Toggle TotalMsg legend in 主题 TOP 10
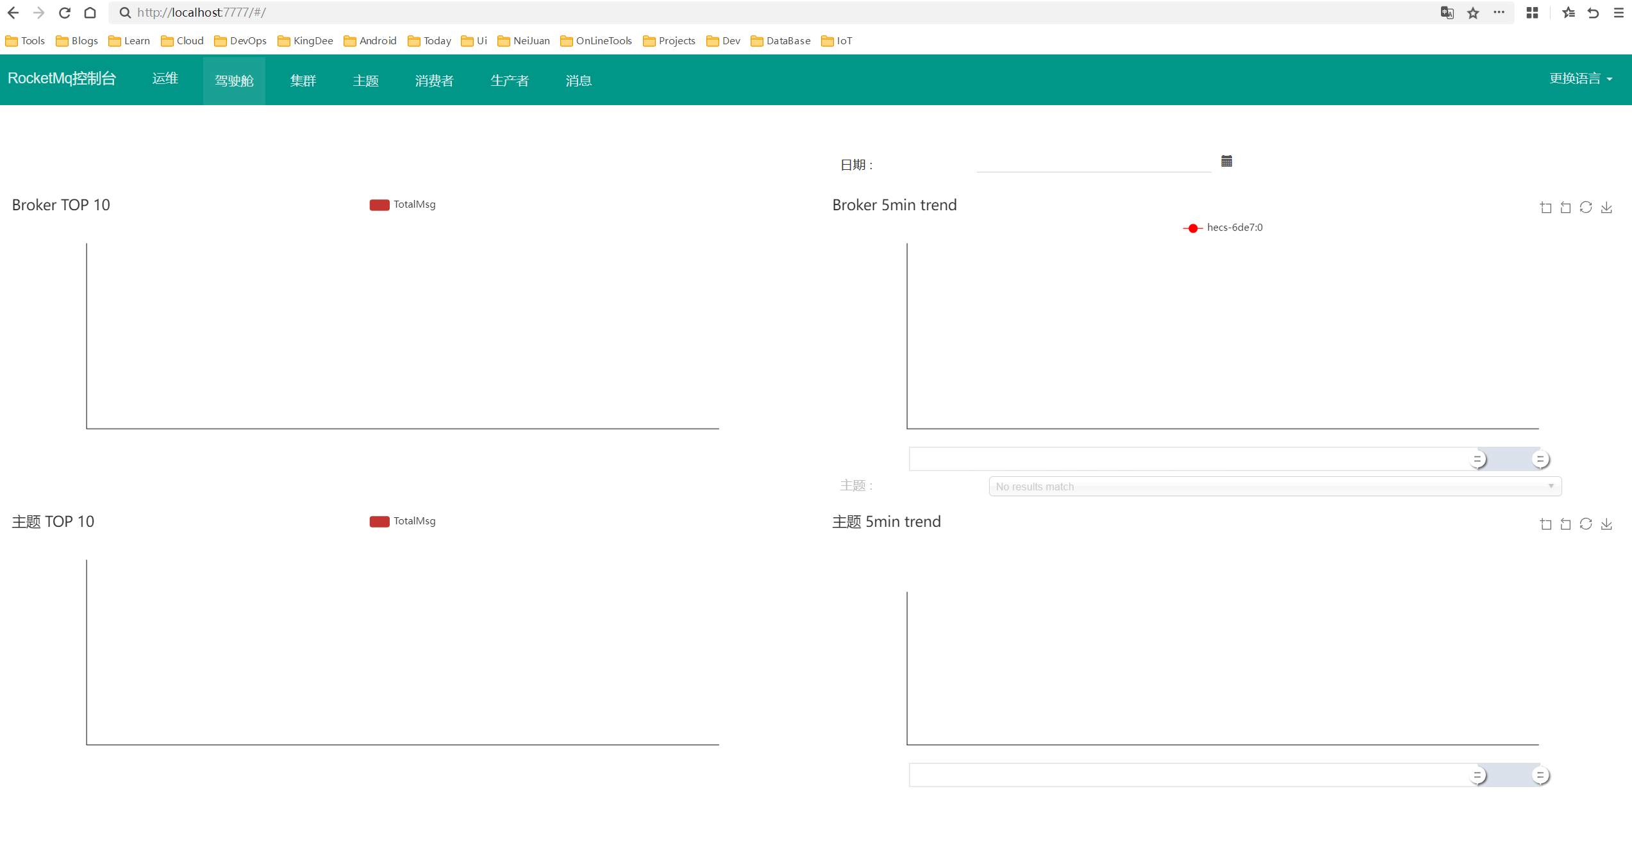 tap(403, 521)
